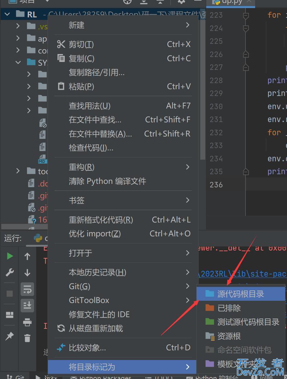Click the green Run button

pyautogui.click(x=10, y=256)
